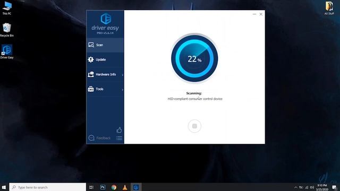Open the Action Center notifications icon
340x191 pixels.
(x=335, y=187)
